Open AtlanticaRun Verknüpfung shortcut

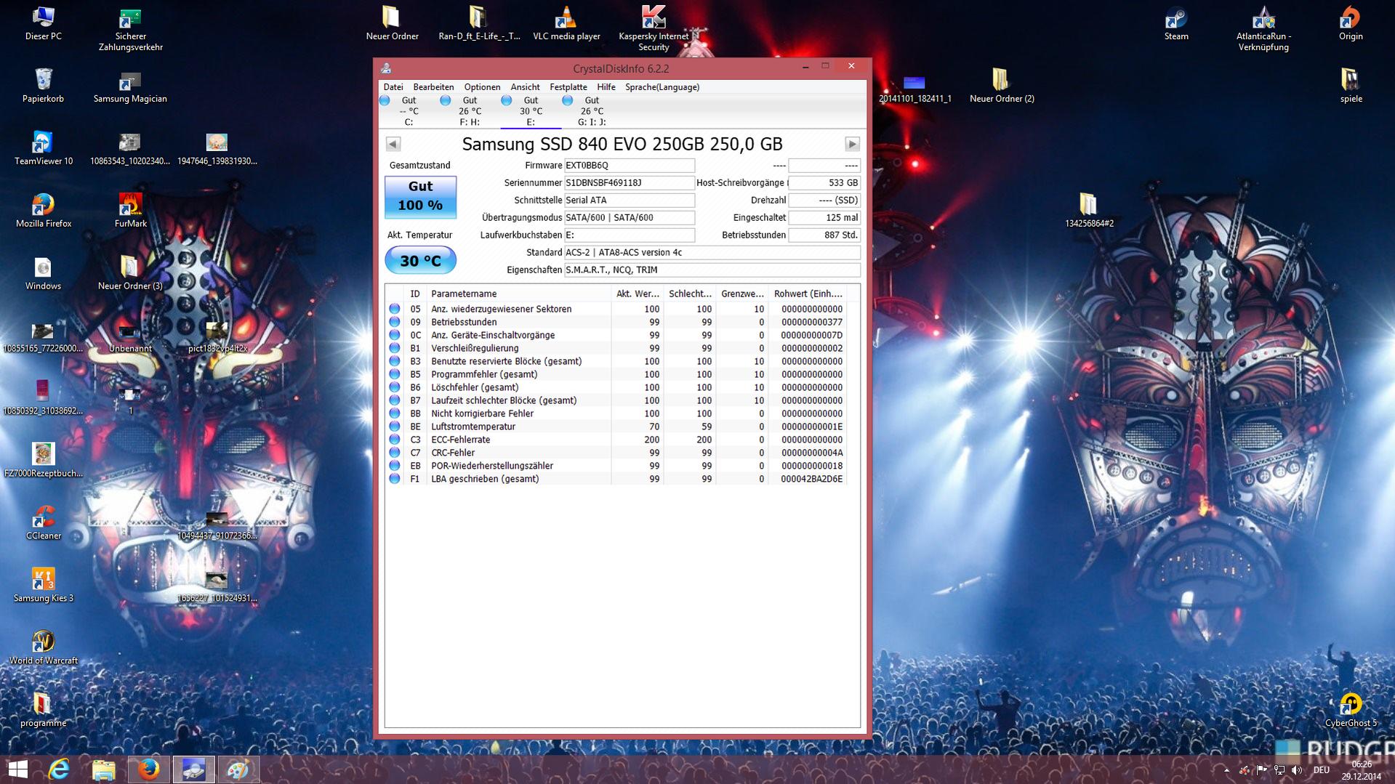[x=1263, y=29]
